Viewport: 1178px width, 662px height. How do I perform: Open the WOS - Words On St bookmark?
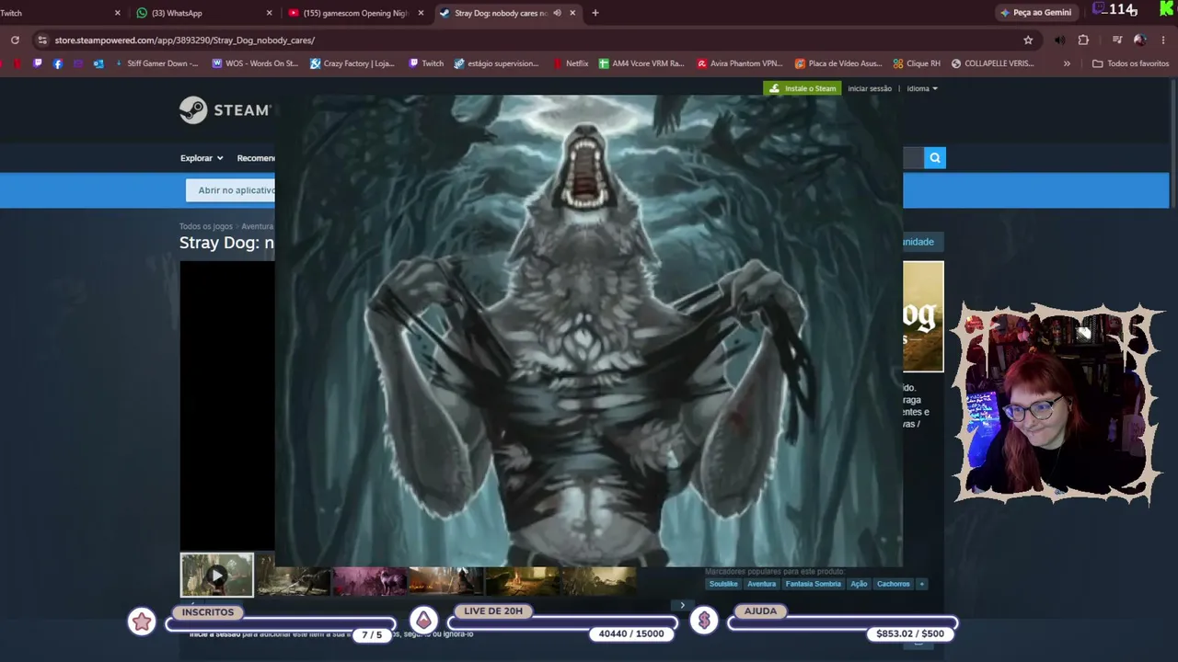[255, 63]
